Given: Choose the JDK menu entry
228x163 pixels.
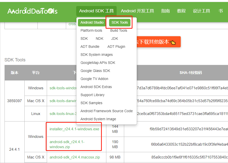Looking at the screenshot, I should coord(115,38).
